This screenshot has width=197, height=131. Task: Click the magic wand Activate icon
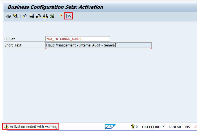[61, 16]
